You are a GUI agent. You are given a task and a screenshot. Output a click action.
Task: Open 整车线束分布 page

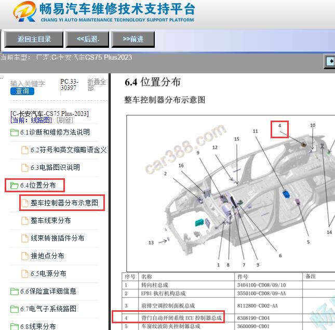click(50, 220)
